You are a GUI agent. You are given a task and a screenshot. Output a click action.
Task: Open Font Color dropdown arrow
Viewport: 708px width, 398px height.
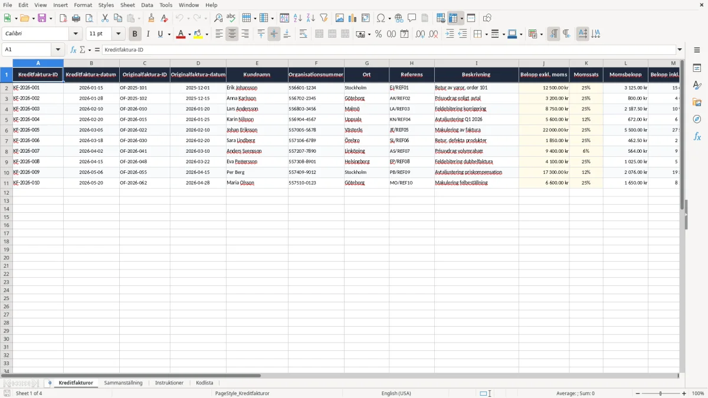point(189,34)
